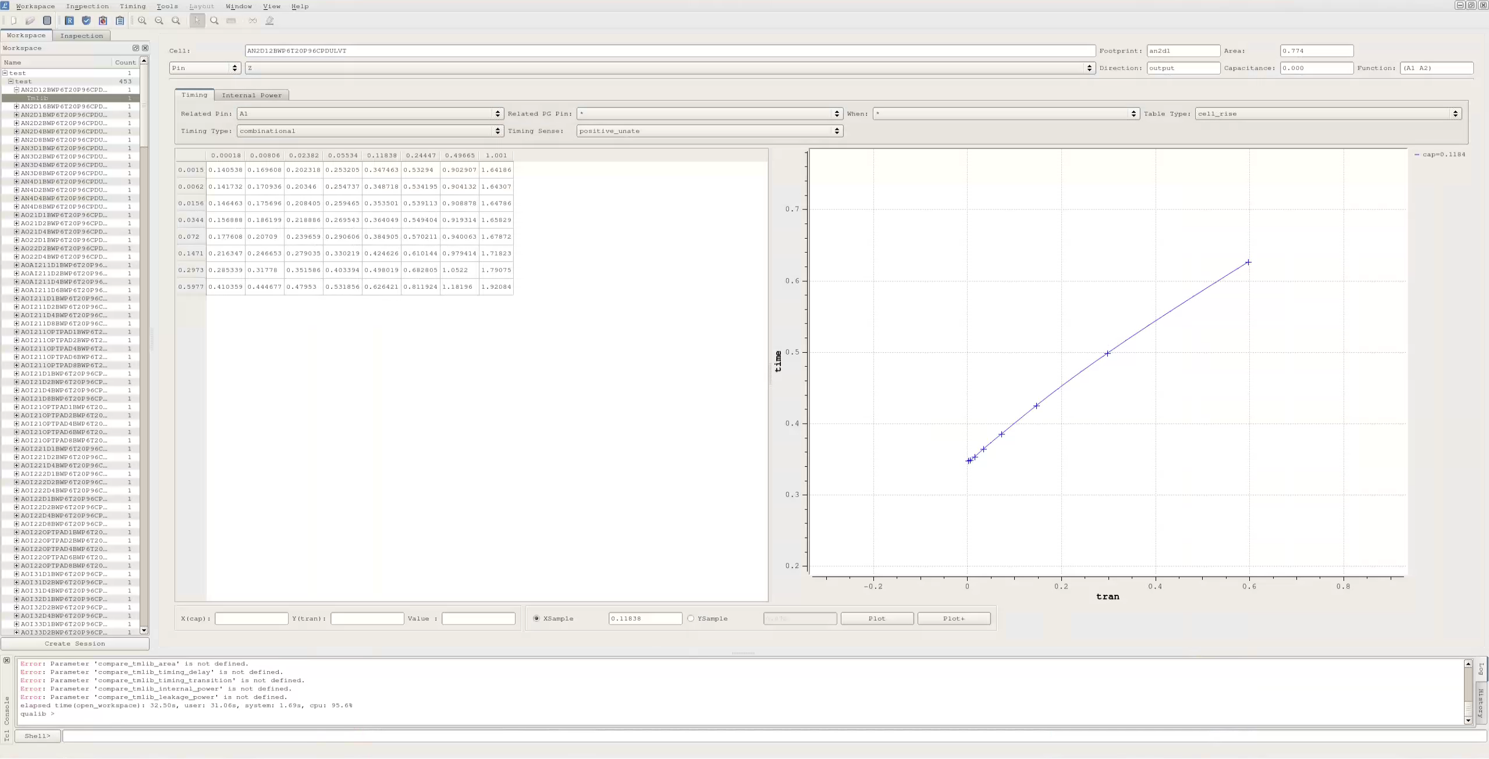Click table cell value 0.140538
The height and width of the screenshot is (759, 1489).
(226, 170)
